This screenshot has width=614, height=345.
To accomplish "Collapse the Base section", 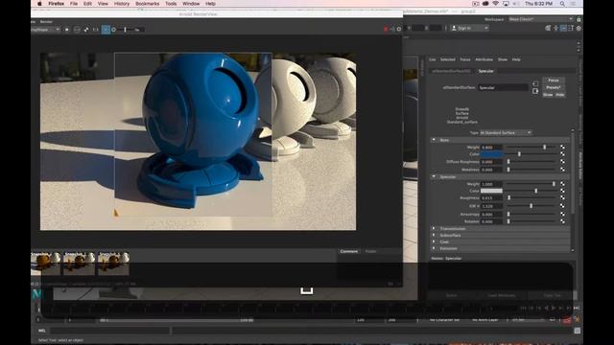I will [x=434, y=140].
